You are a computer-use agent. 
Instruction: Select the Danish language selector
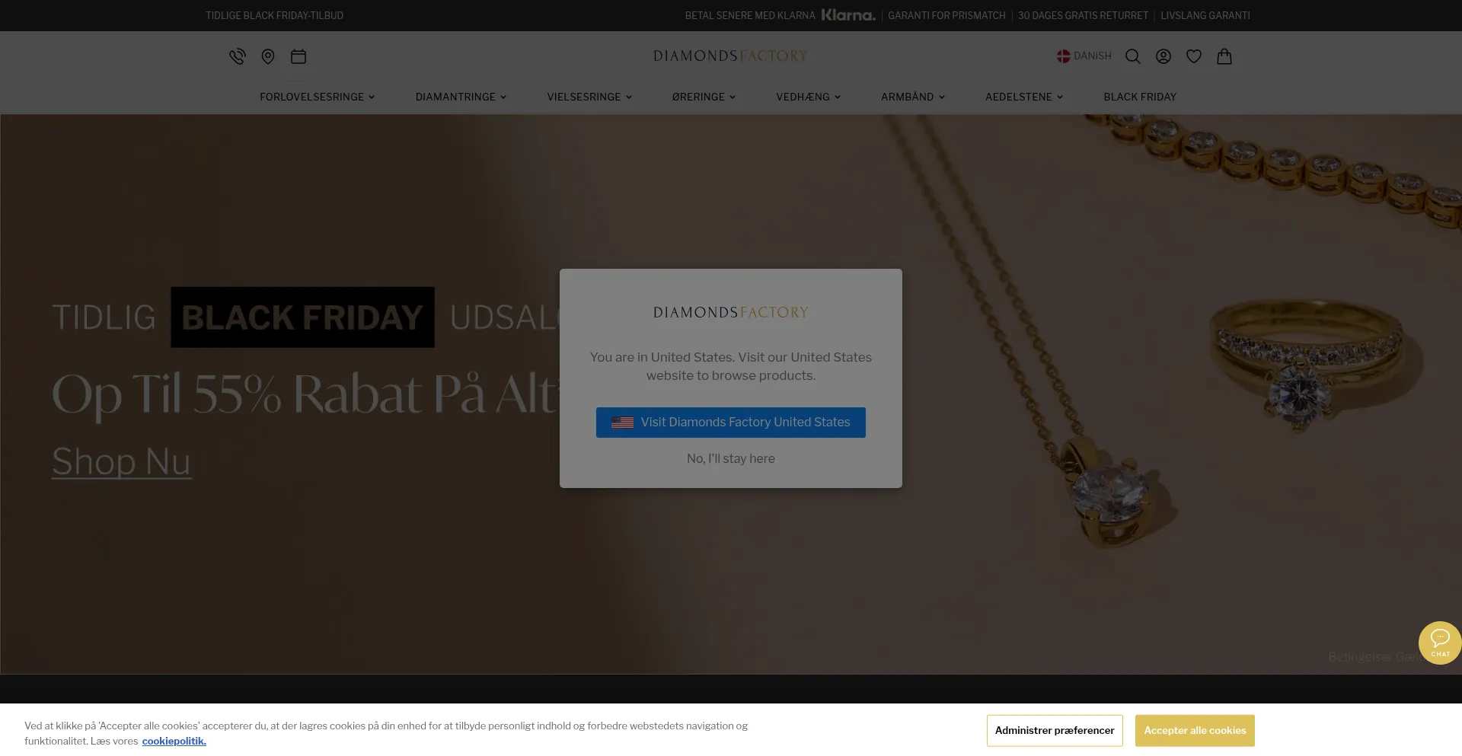pos(1084,56)
